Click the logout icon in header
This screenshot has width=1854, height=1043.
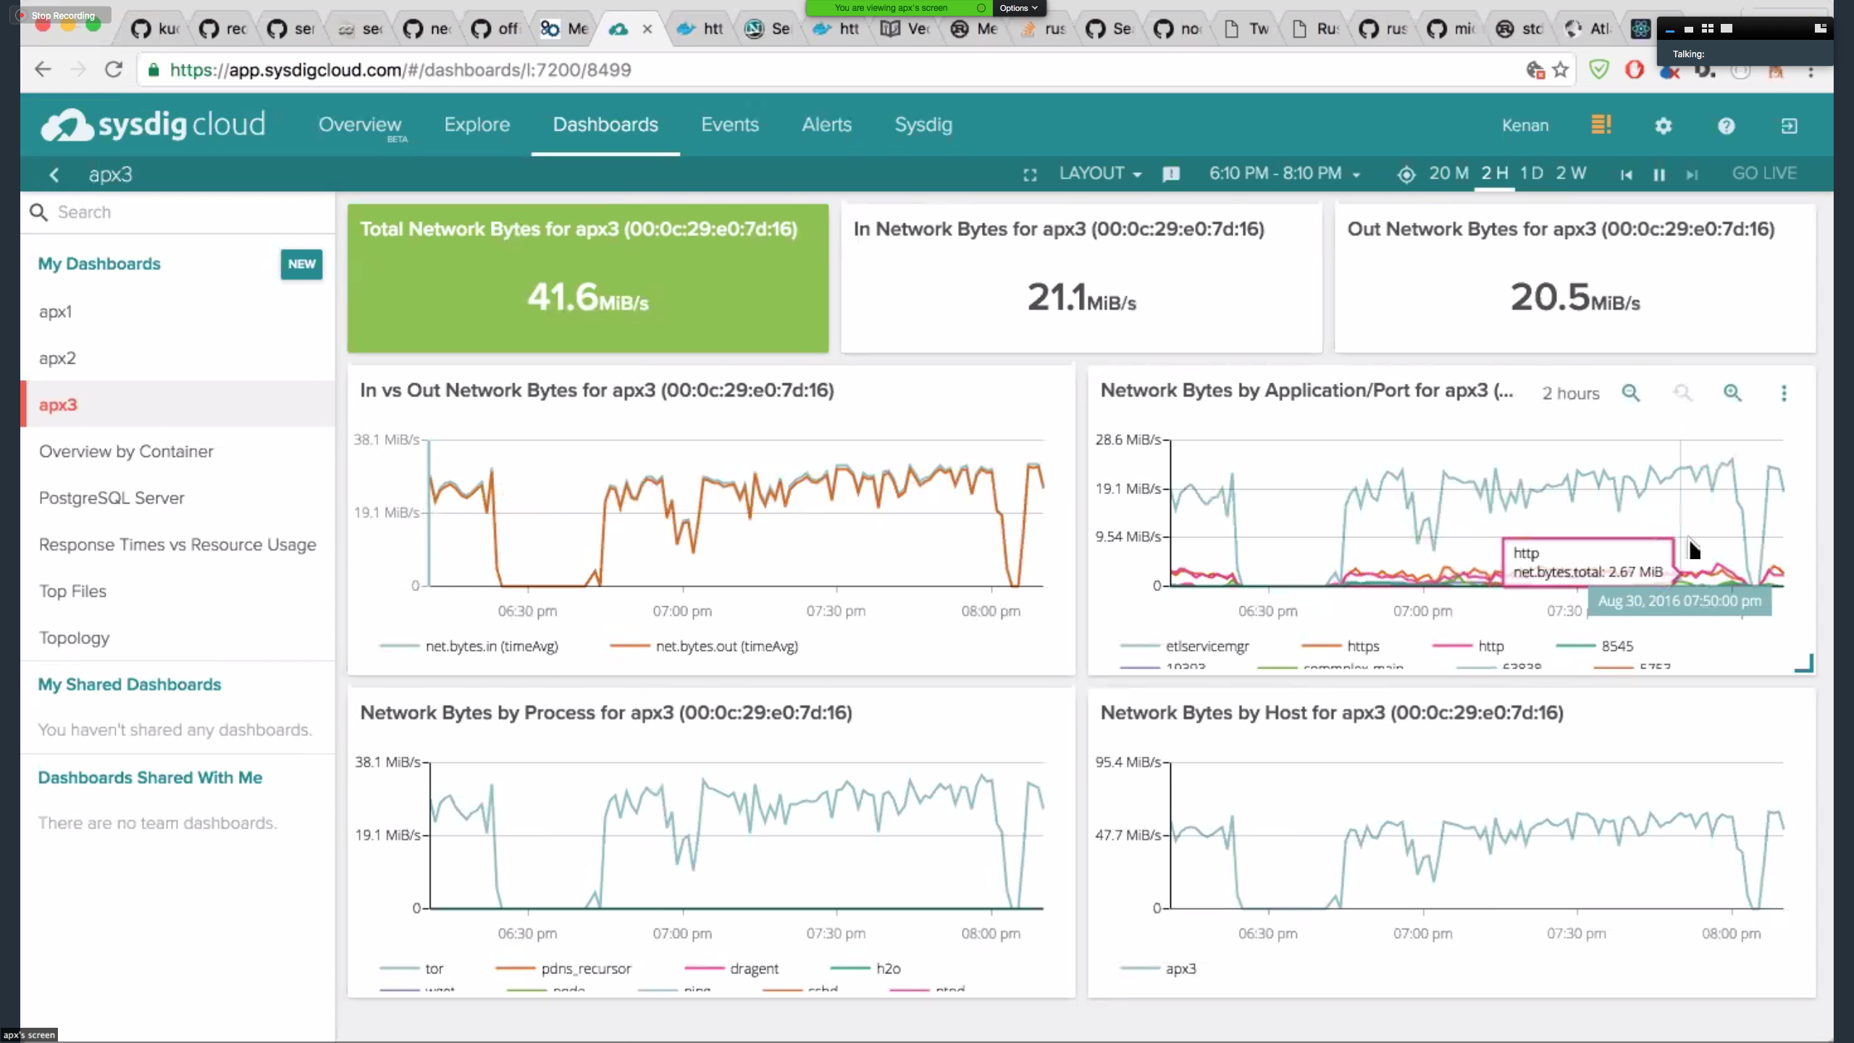(x=1789, y=125)
